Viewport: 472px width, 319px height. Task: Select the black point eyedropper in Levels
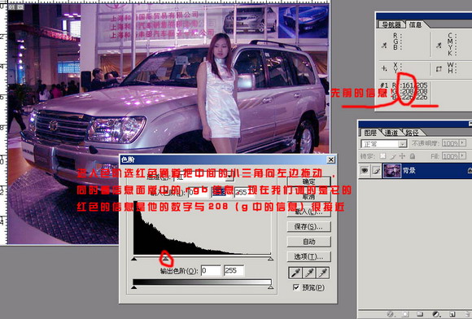pos(295,273)
